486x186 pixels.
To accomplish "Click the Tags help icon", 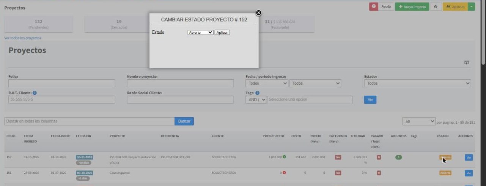I will point(258,93).
